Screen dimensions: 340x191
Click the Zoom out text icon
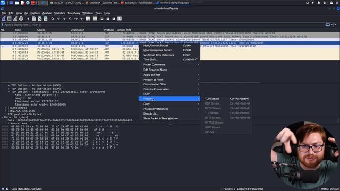(x=108, y=19)
